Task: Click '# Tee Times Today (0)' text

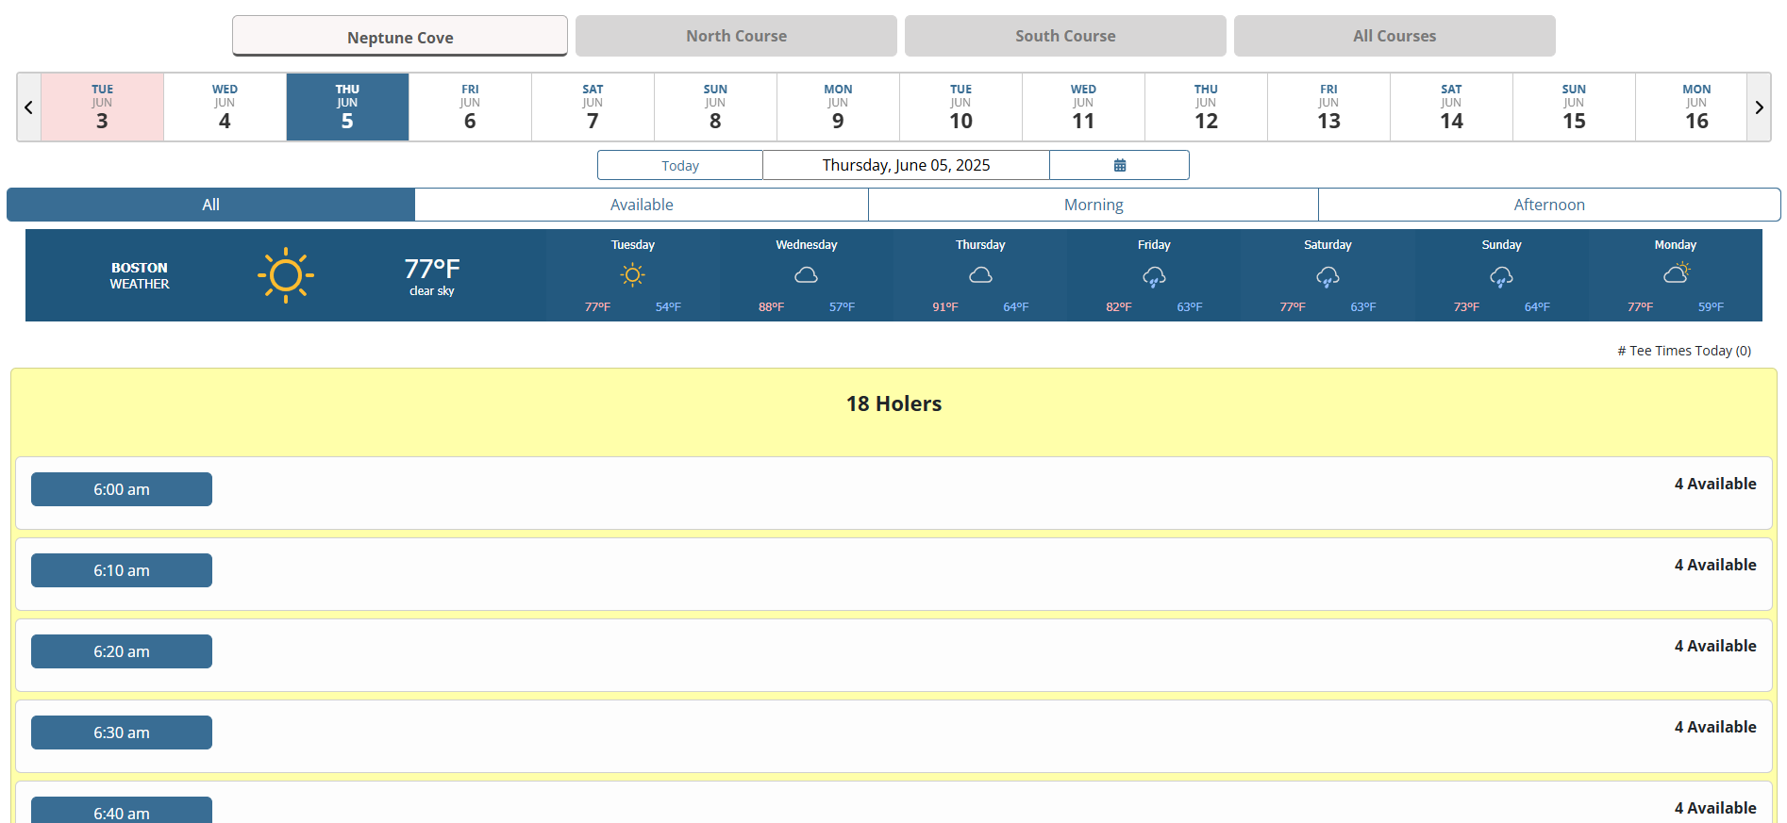Action: [1684, 351]
